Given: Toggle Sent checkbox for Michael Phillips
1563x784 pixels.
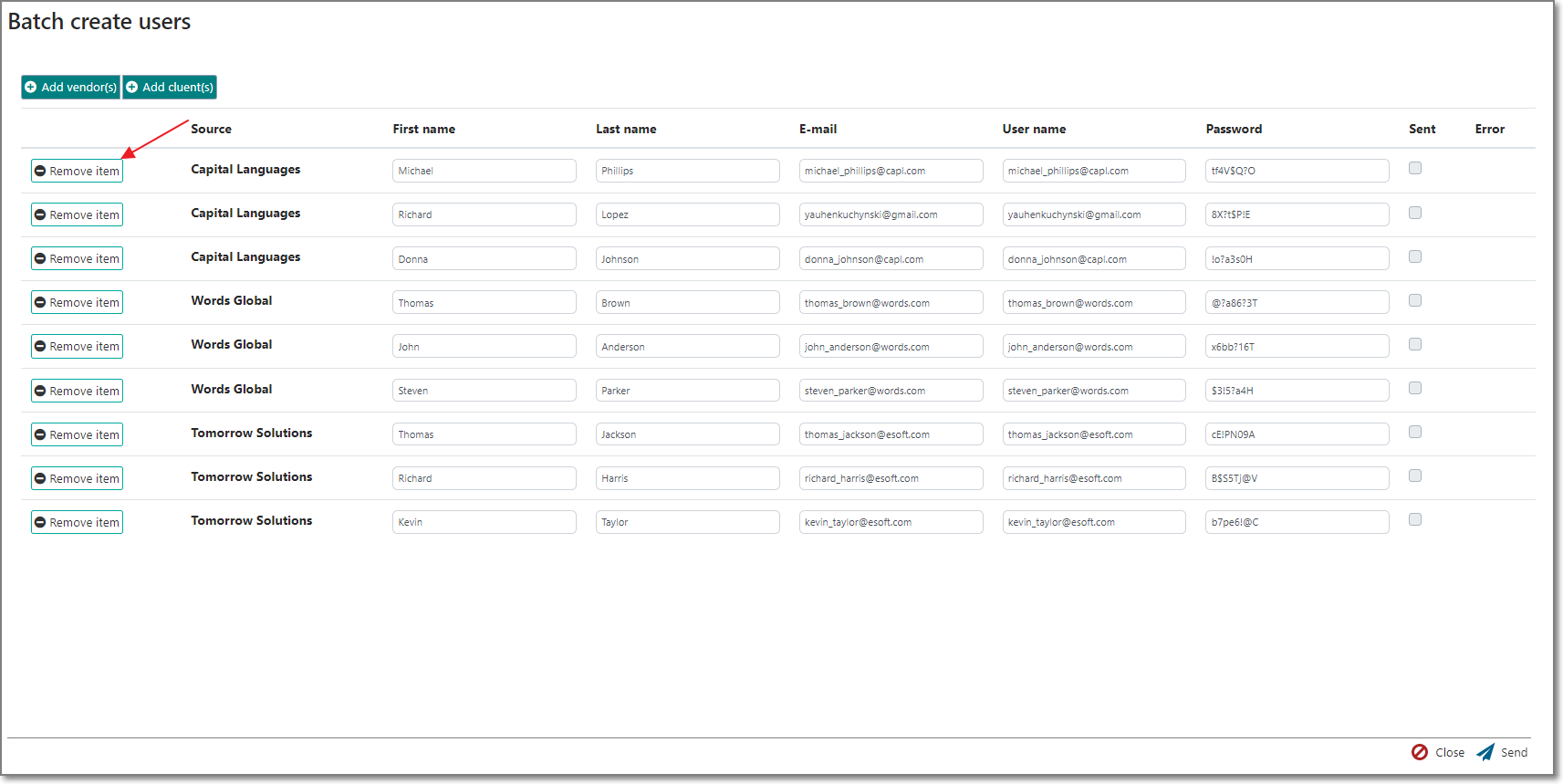Looking at the screenshot, I should [x=1415, y=168].
